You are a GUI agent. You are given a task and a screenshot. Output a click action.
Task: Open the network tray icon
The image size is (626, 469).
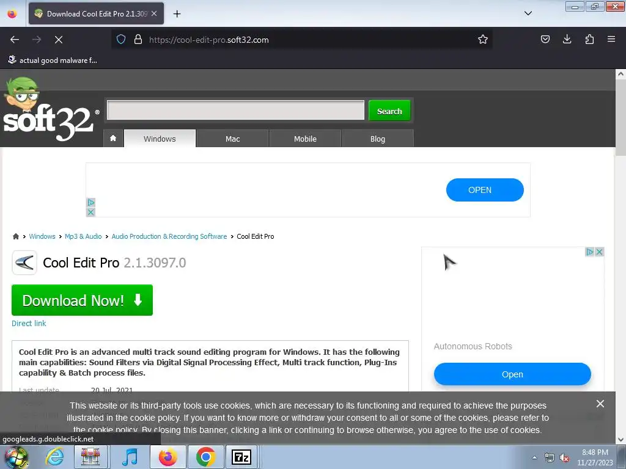pos(550,458)
